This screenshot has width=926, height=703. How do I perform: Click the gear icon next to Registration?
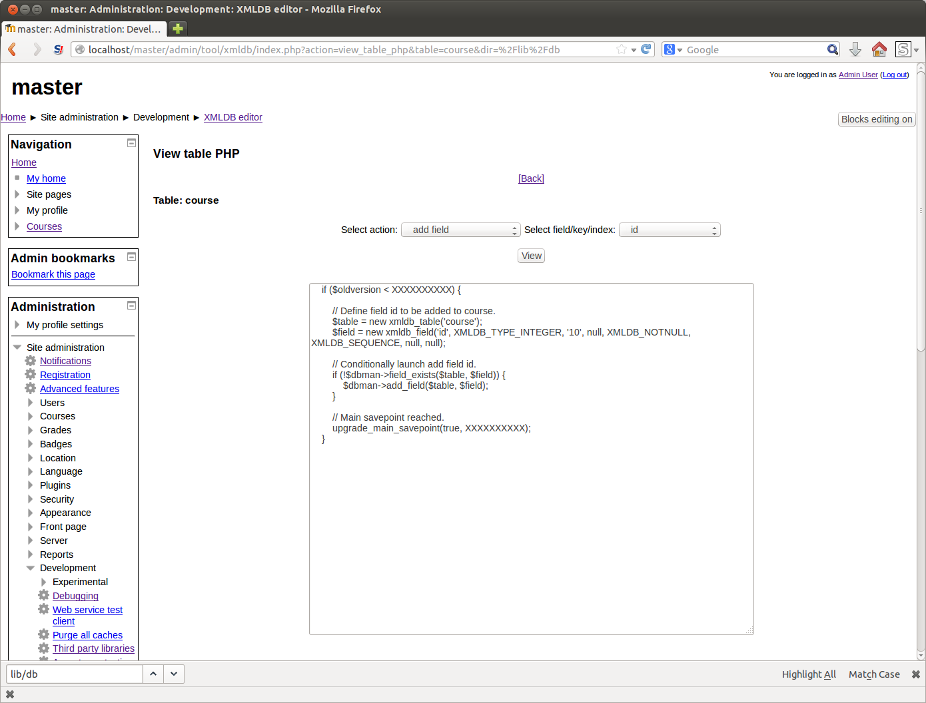tap(31, 374)
